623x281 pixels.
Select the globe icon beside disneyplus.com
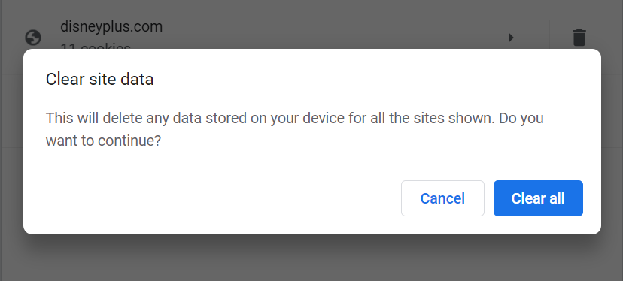33,38
